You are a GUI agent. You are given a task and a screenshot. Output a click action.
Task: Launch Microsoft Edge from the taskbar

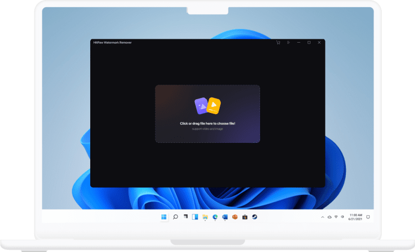[215, 217]
